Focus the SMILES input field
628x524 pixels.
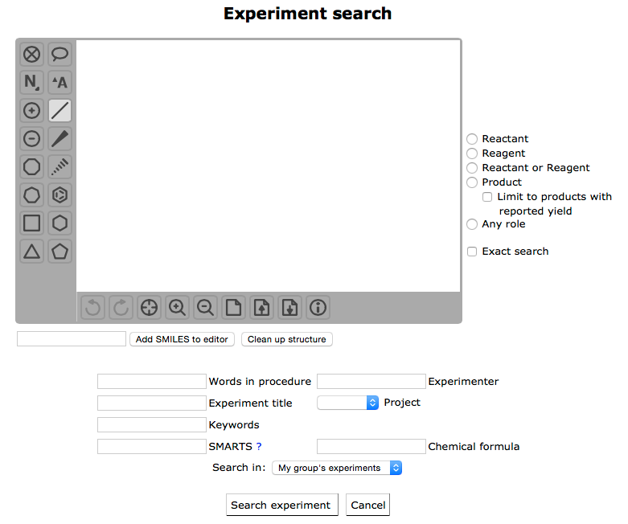72,338
